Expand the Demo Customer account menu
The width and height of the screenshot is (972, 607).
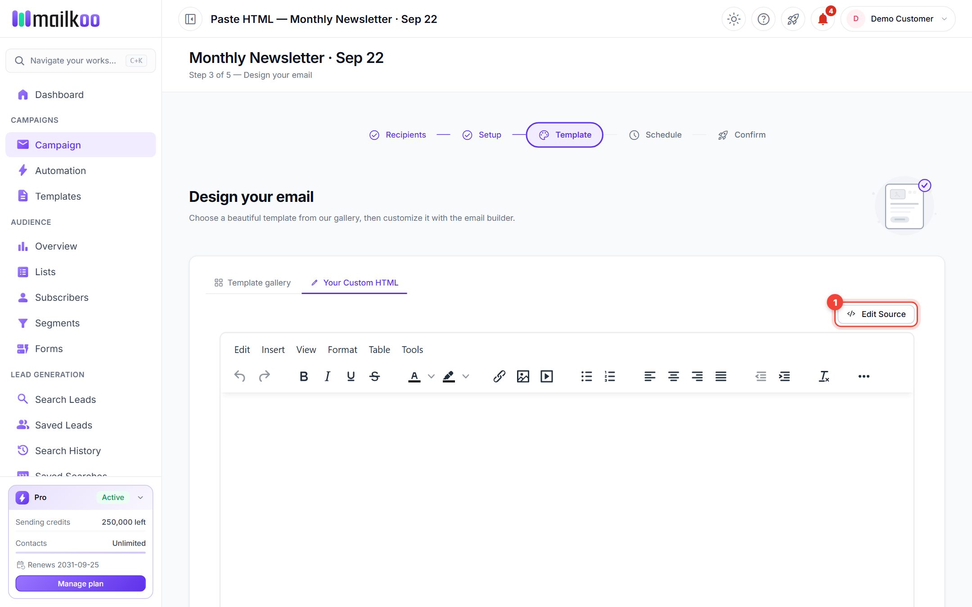(898, 19)
